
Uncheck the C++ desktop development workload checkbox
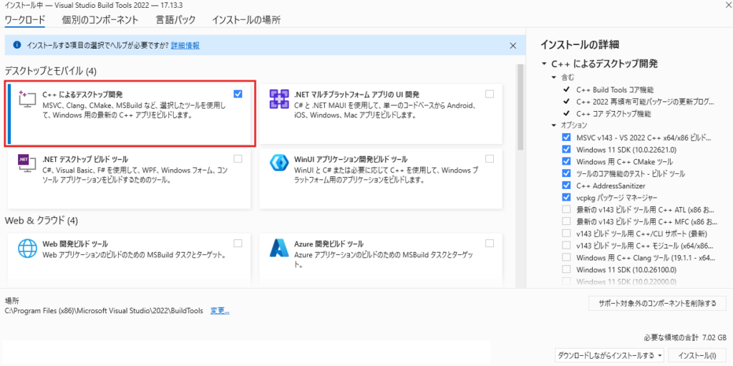[x=238, y=94]
